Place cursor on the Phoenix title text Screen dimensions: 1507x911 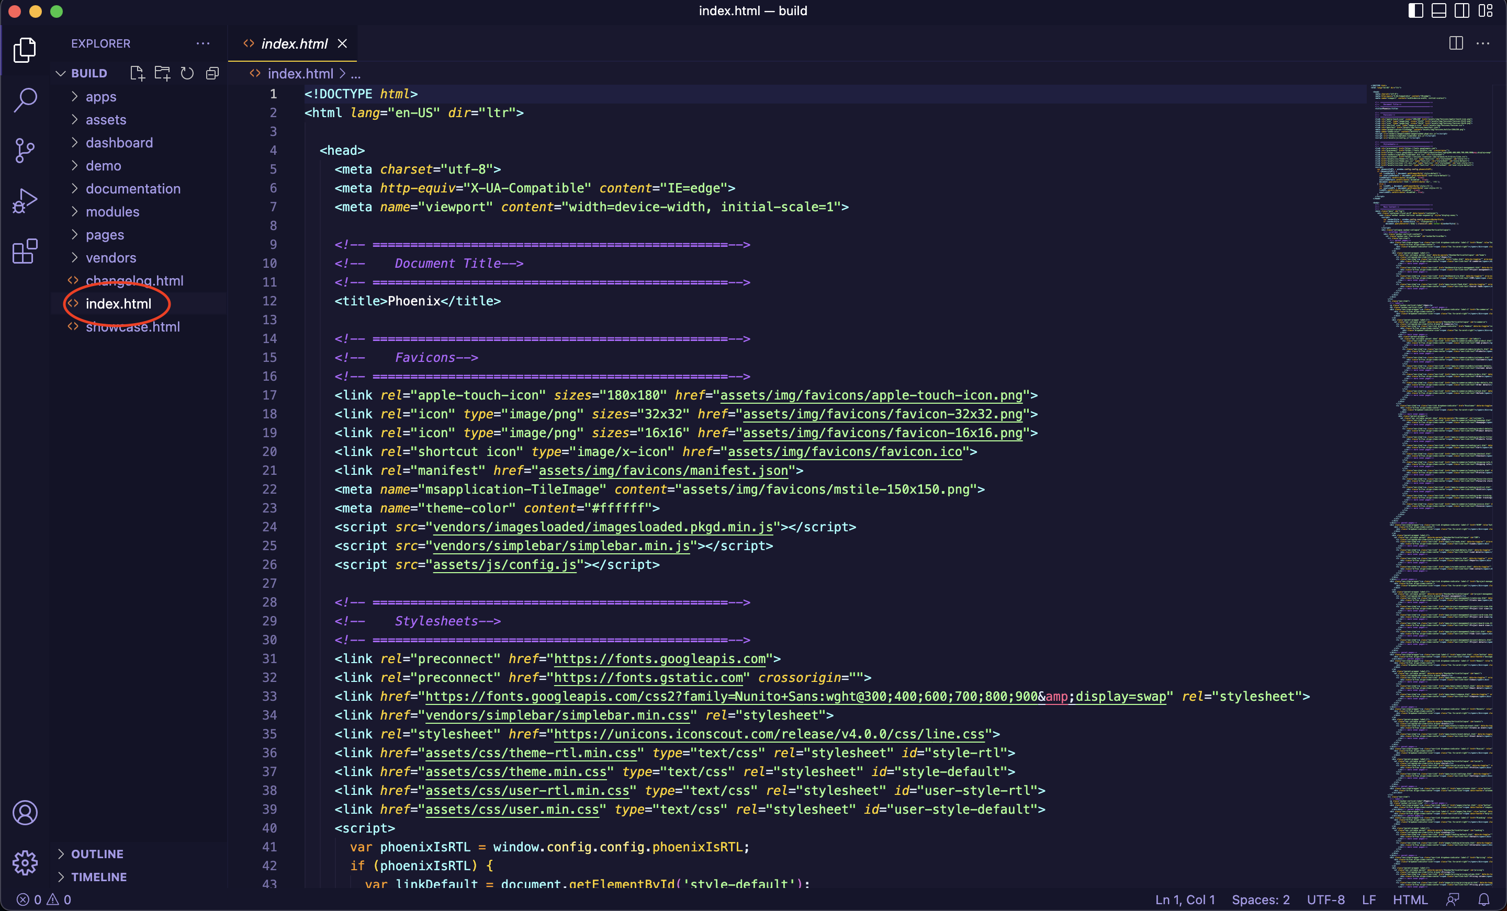pos(414,301)
